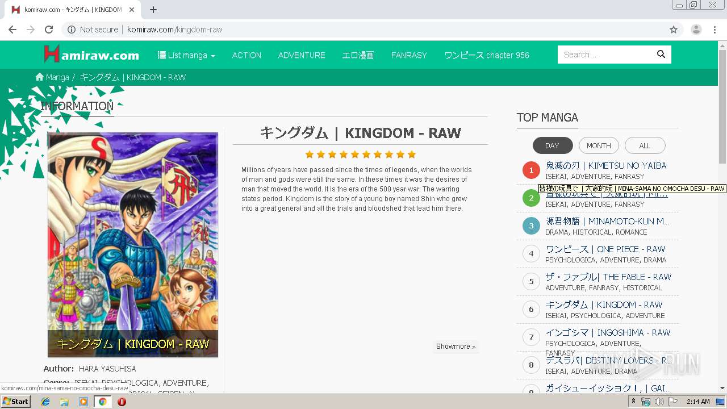The width and height of the screenshot is (727, 409).
Task: Click rank 8 circle badge
Action: coord(531,365)
